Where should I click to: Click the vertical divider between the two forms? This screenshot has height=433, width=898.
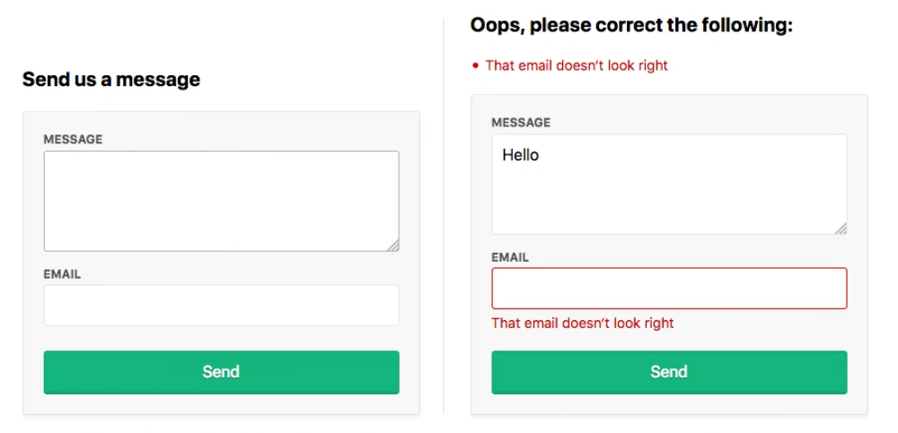click(444, 215)
